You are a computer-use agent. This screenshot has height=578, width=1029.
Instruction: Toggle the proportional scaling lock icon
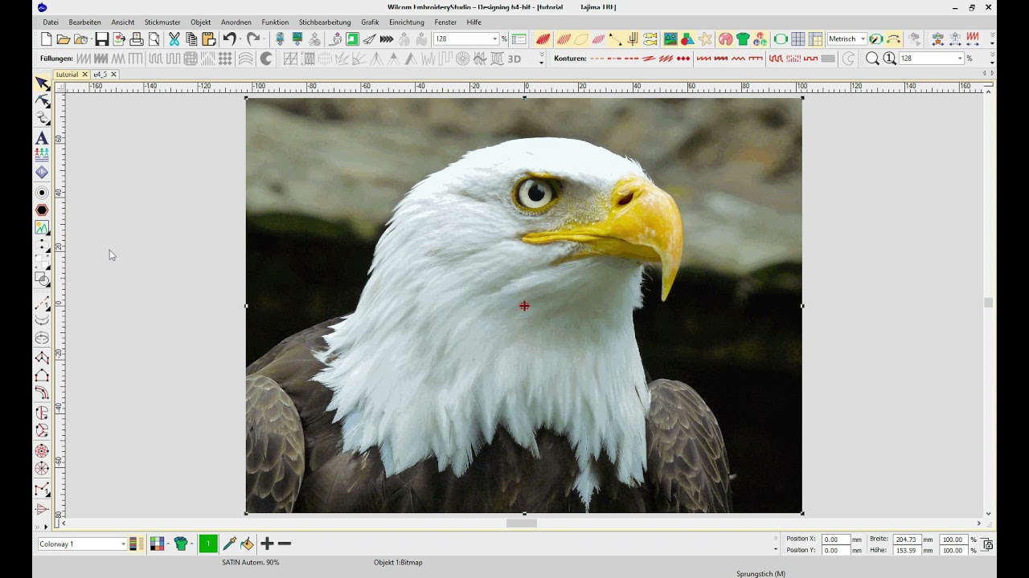coord(987,545)
